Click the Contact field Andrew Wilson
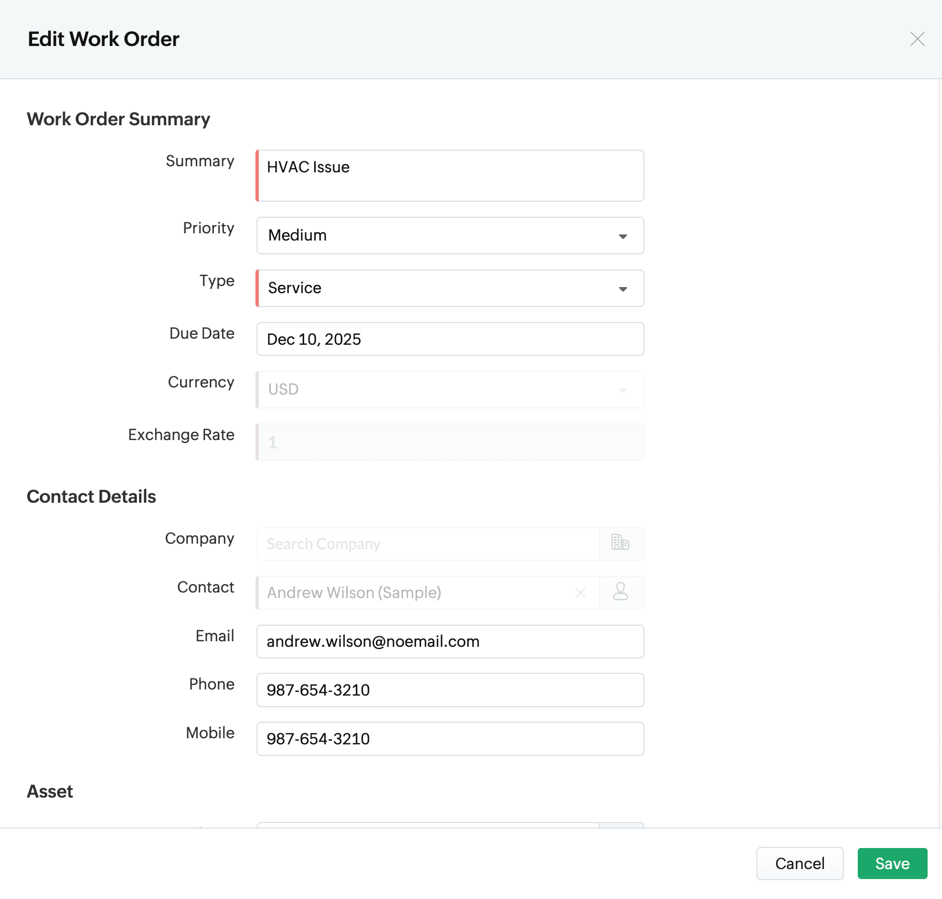This screenshot has height=899, width=942. [x=416, y=592]
